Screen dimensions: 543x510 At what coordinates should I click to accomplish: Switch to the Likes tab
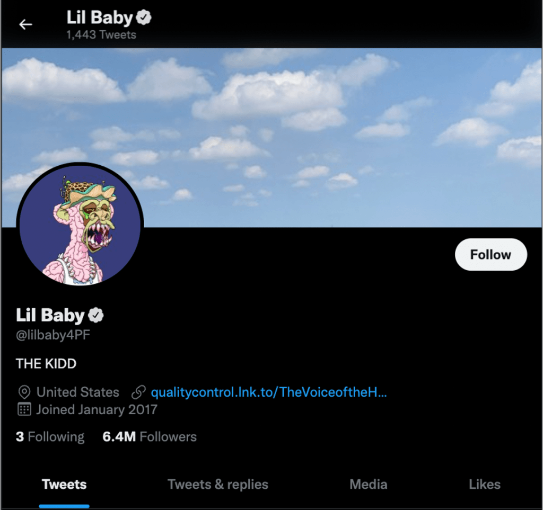point(485,485)
